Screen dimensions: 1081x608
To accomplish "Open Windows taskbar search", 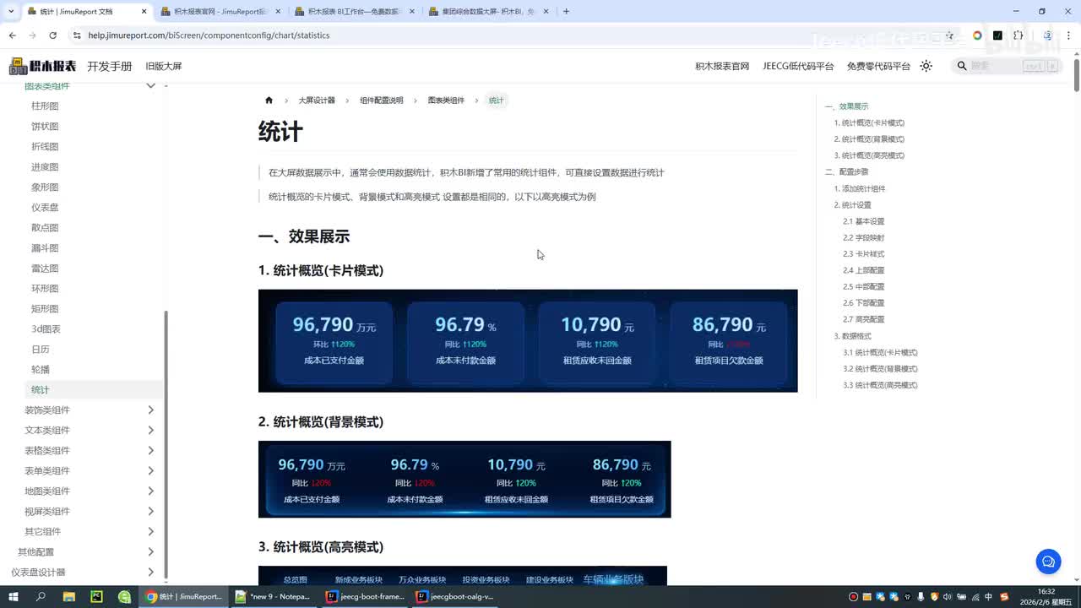I will point(41,596).
